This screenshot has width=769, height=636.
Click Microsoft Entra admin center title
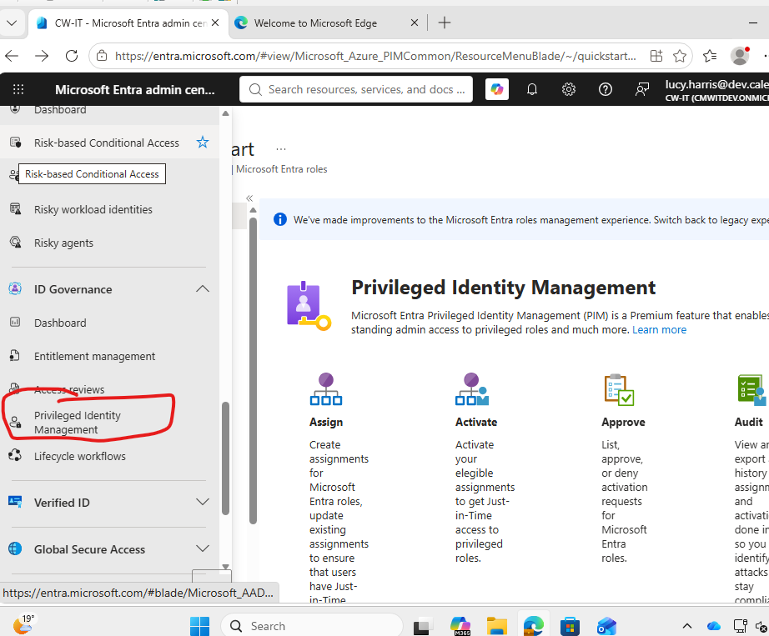(135, 89)
